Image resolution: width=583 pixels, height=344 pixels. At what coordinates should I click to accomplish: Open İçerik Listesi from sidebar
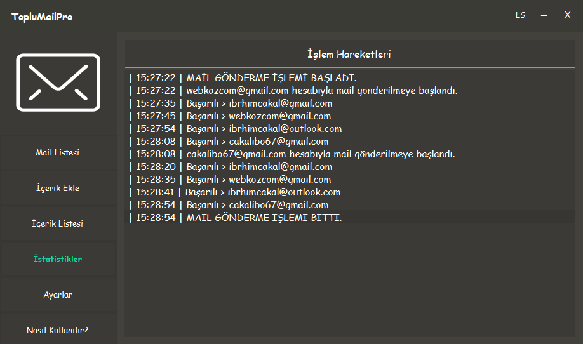point(58,223)
